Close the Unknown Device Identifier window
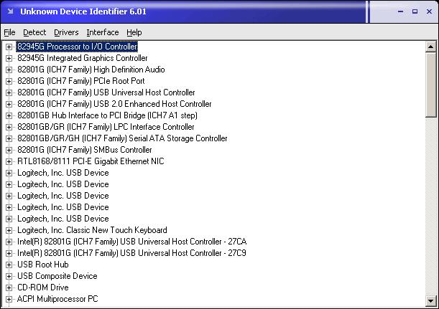Viewport: 439px width, 309px height. [429, 11]
